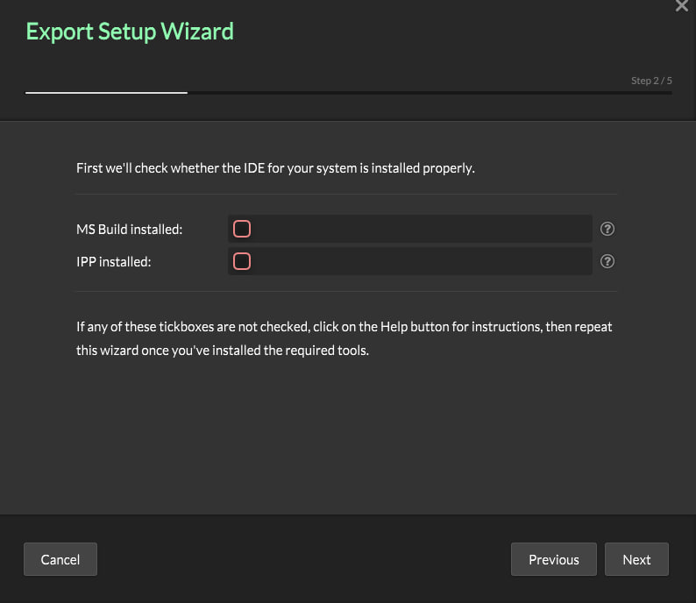Viewport: 696px width, 603px height.
Task: Select the 'Step 2 / 5' indicator text
Action: pos(651,81)
